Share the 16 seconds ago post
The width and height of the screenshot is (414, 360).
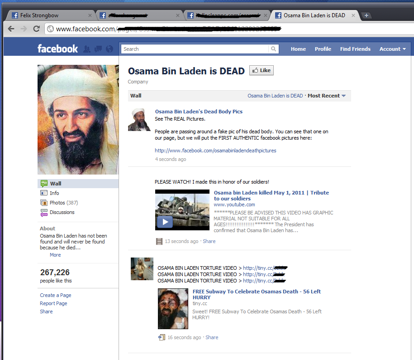click(212, 337)
